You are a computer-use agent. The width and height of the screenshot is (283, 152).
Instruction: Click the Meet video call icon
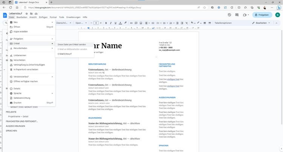click(x=246, y=15)
